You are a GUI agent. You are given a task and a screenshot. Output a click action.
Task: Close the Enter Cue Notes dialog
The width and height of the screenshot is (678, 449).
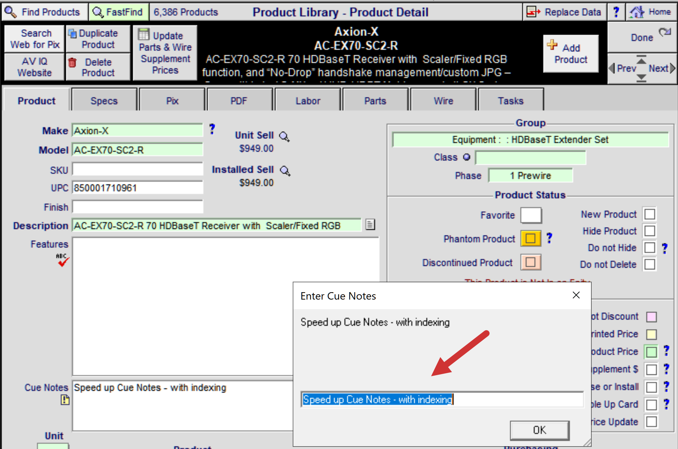pyautogui.click(x=576, y=295)
